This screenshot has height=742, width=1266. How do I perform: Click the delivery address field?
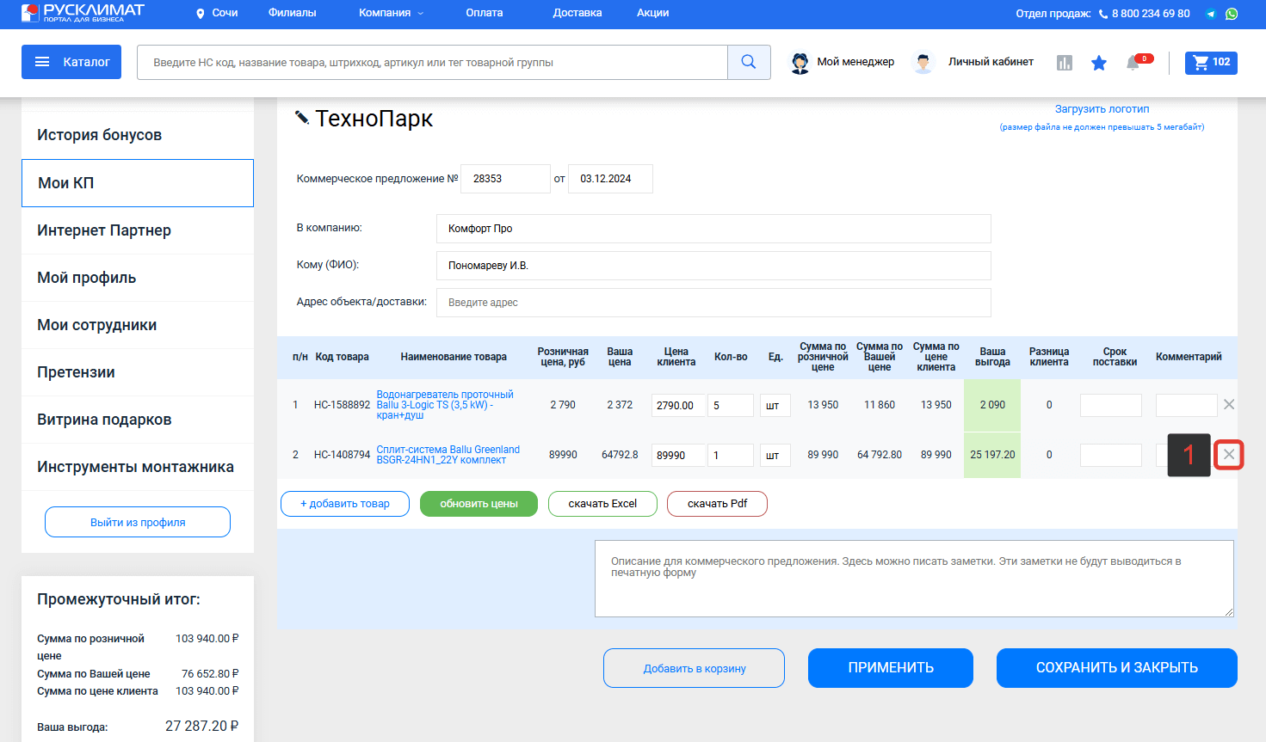tap(713, 303)
